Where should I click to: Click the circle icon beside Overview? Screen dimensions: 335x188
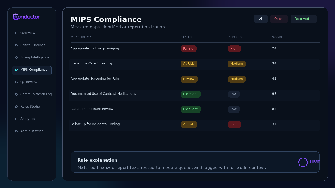(x=16, y=33)
